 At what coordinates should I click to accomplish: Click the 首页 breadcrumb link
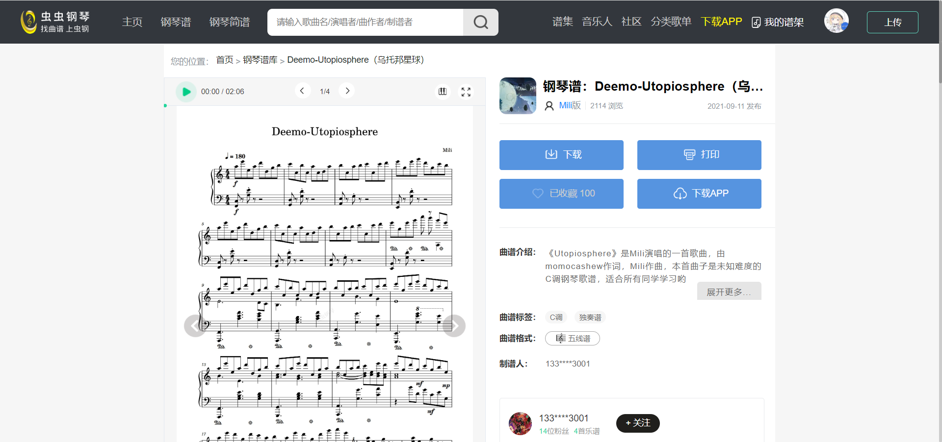coord(225,60)
